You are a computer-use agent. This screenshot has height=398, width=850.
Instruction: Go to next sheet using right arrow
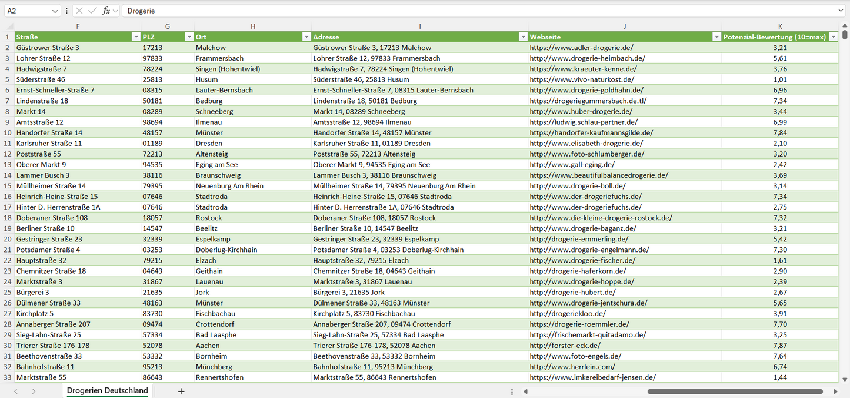tap(34, 391)
